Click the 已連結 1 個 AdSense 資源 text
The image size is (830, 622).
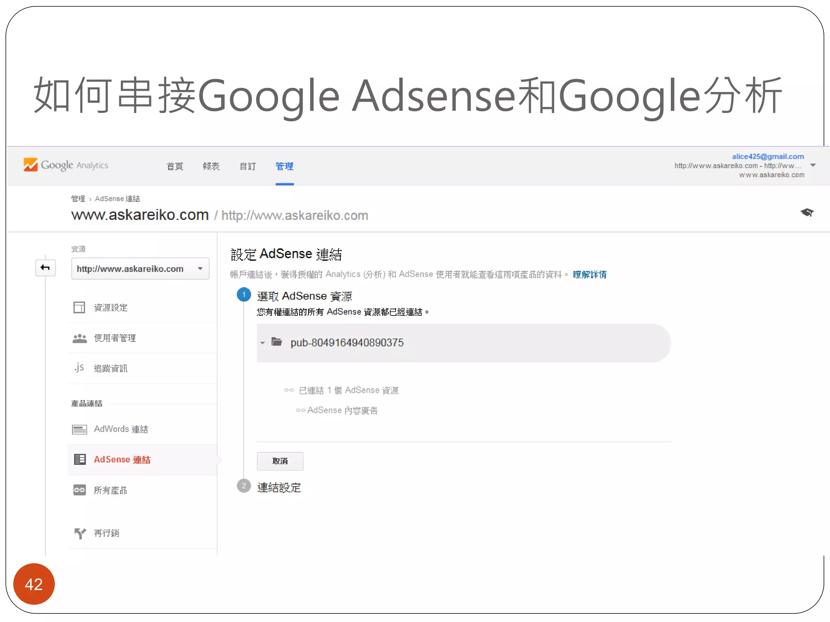[x=349, y=390]
